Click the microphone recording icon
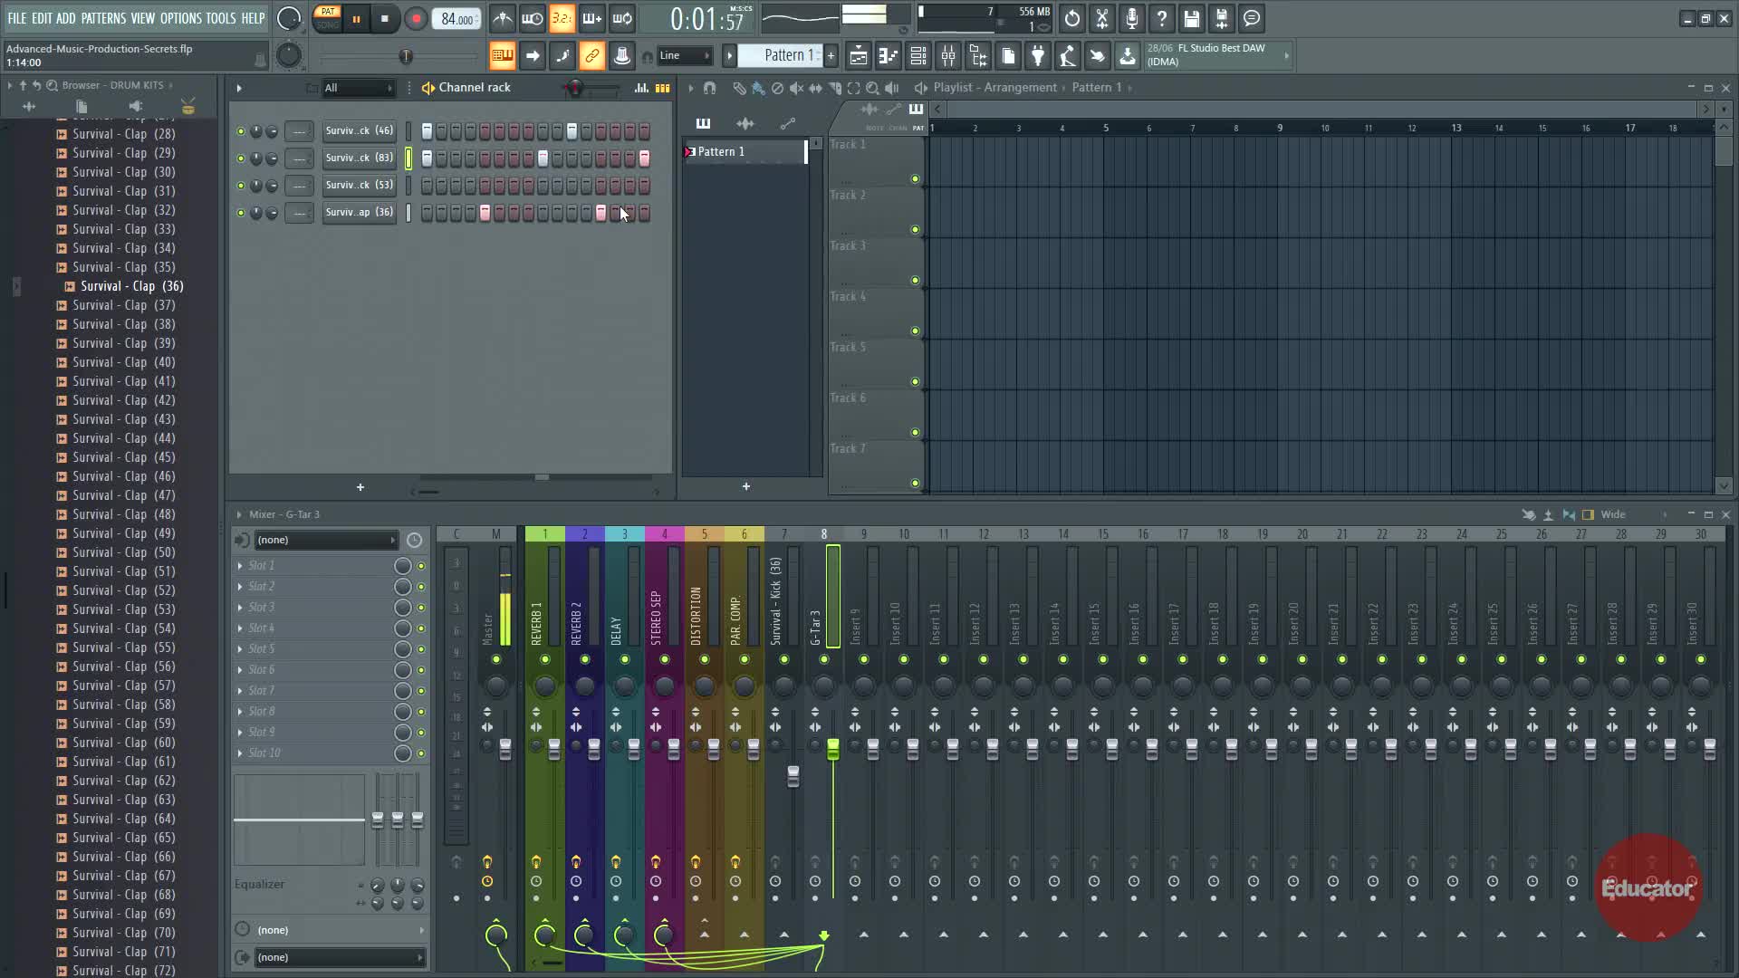This screenshot has height=978, width=1739. click(1132, 19)
